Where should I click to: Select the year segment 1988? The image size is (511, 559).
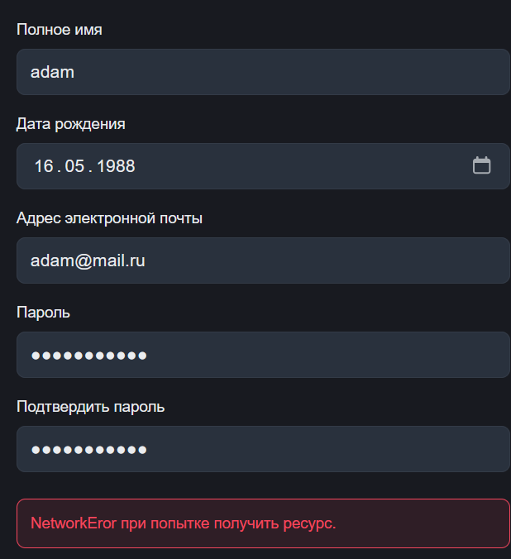click(116, 166)
